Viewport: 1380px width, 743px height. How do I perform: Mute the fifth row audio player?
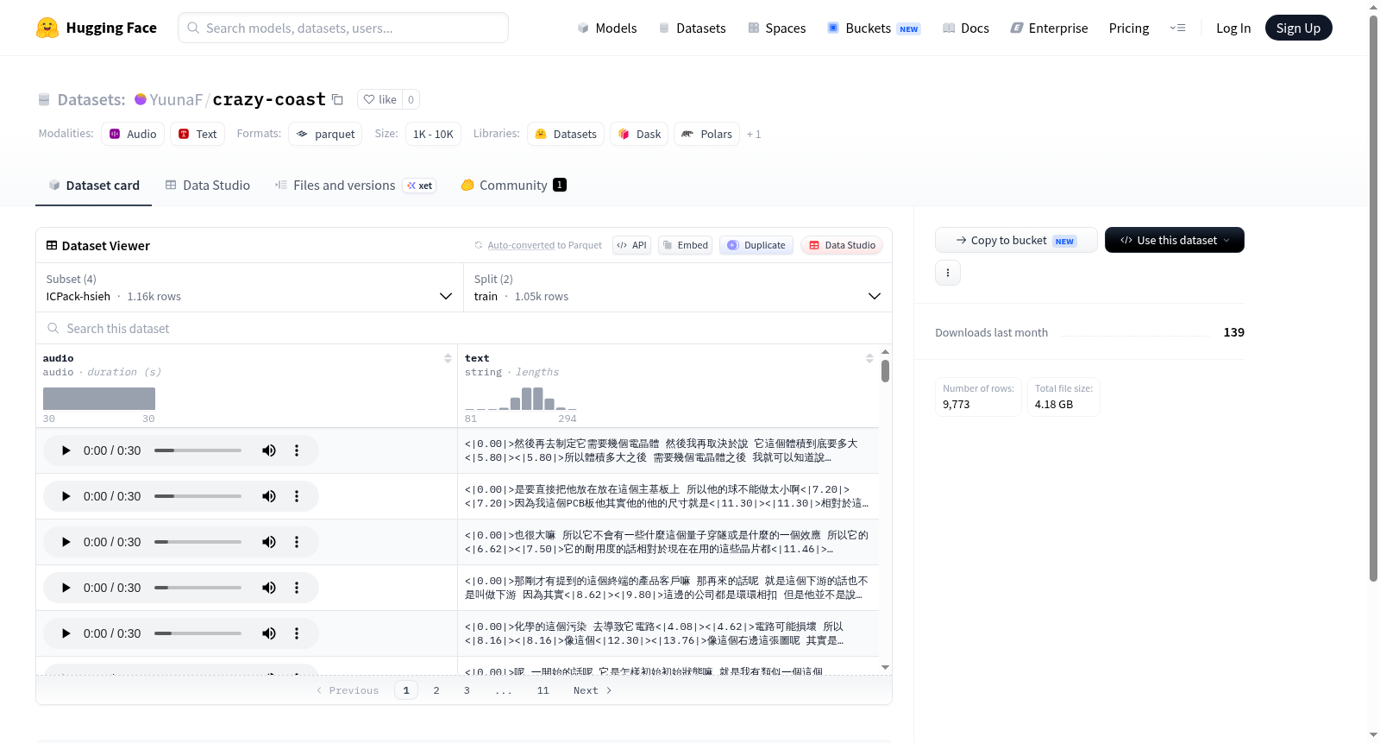269,633
